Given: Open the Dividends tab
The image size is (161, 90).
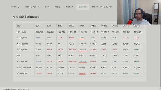Looking at the screenshot, I should (x=69, y=7).
